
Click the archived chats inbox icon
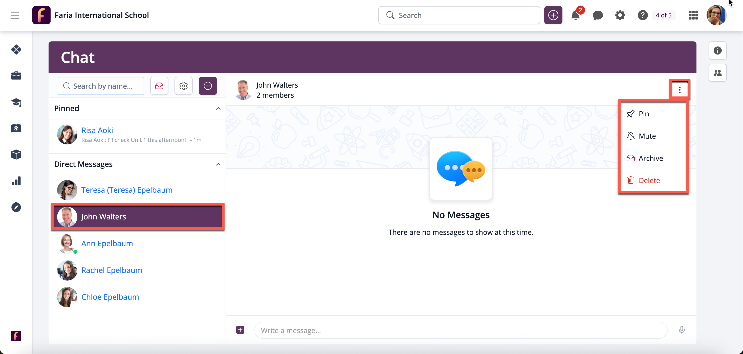(x=159, y=86)
